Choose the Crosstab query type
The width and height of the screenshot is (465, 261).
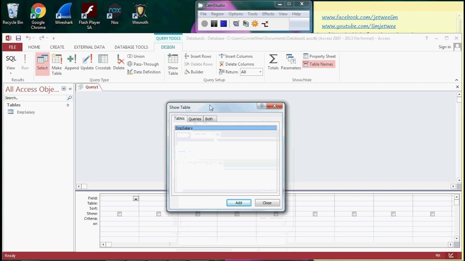[103, 62]
